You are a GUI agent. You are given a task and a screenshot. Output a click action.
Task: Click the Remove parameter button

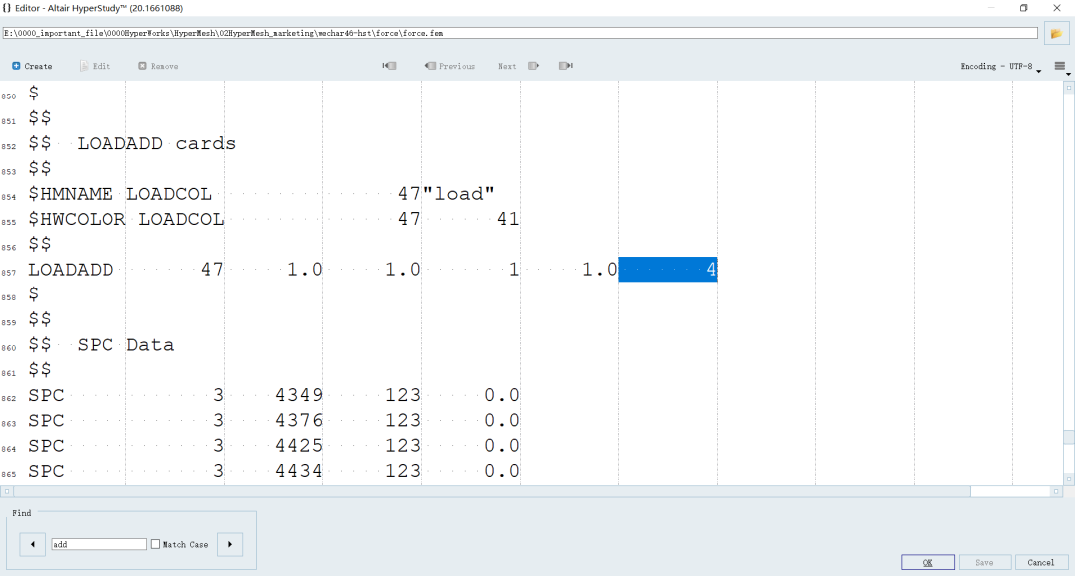(158, 66)
